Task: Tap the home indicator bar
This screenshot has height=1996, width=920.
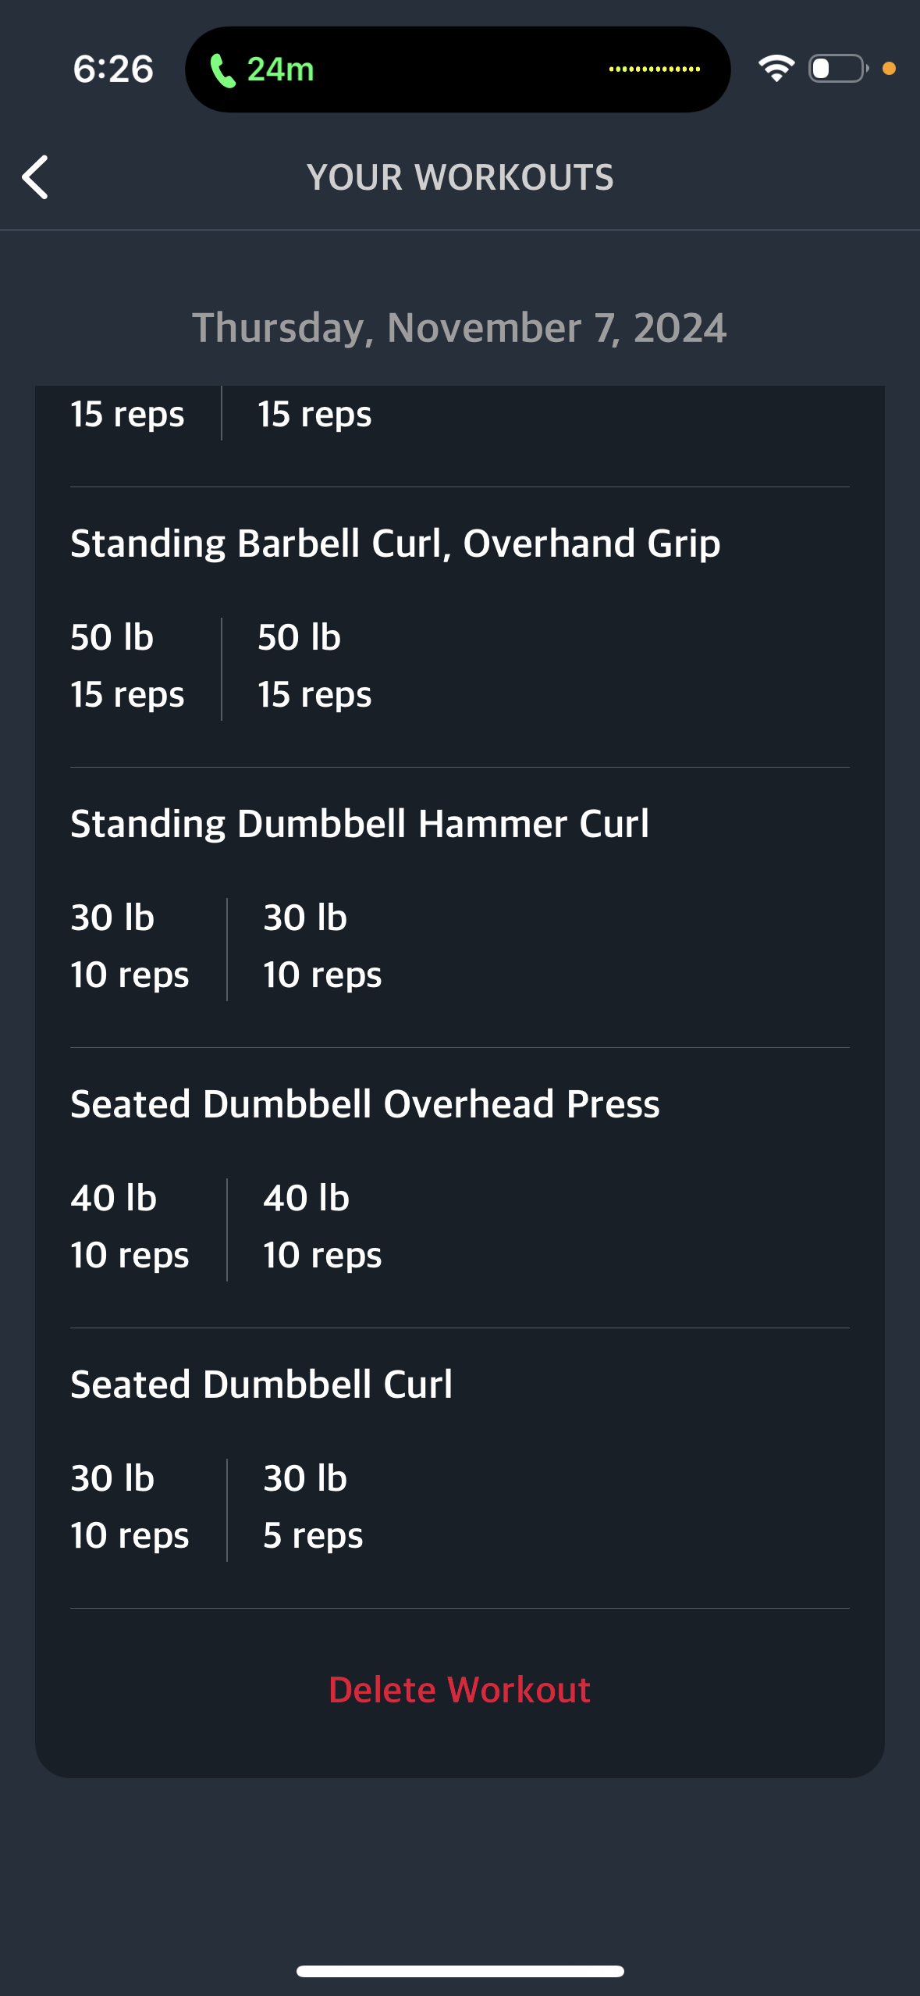Action: click(460, 1971)
